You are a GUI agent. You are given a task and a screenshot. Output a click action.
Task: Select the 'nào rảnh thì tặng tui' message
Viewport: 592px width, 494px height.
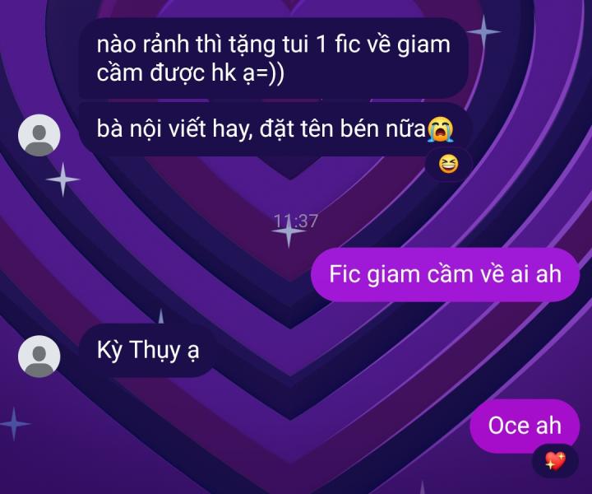pos(273,58)
